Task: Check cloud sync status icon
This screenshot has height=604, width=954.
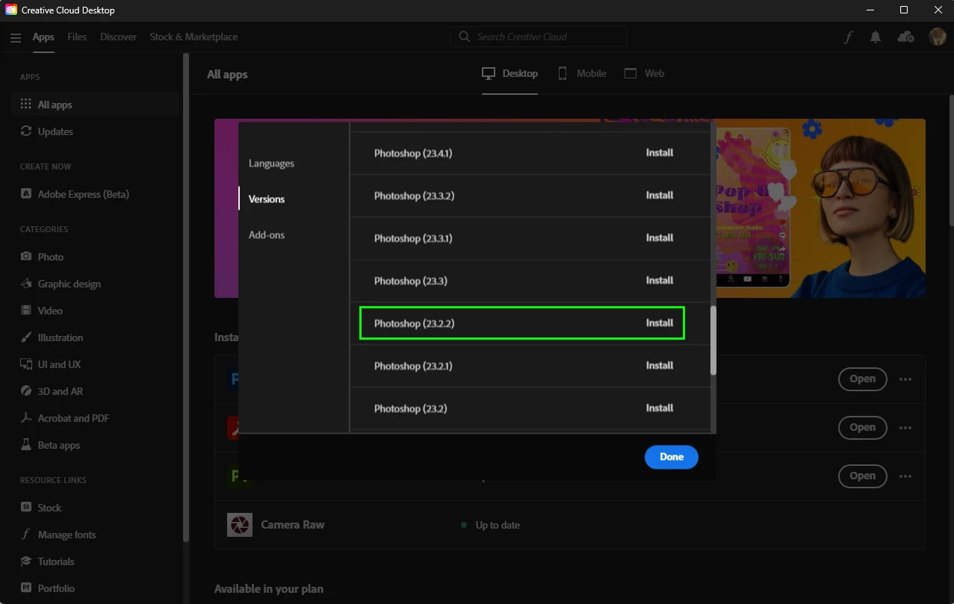Action: click(x=905, y=37)
